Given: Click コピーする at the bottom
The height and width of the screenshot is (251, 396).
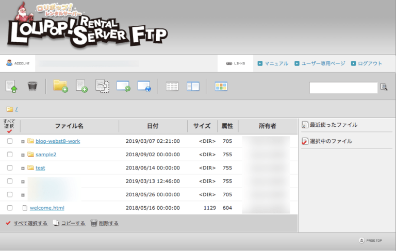Looking at the screenshot, I should (x=73, y=223).
